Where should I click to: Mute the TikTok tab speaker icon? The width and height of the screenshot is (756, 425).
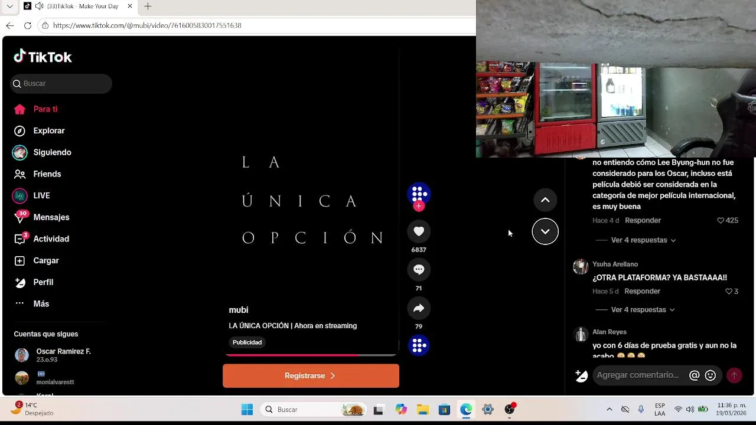(x=39, y=6)
